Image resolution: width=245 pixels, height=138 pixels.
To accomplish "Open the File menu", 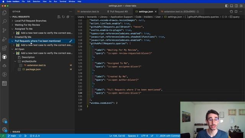I will 23,2.
